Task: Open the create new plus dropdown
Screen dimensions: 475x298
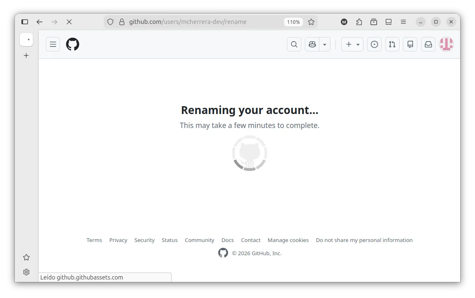Action: point(352,44)
